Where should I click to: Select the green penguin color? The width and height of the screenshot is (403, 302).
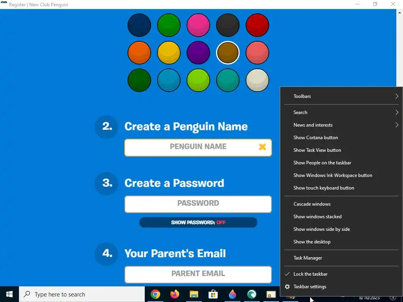[168, 25]
